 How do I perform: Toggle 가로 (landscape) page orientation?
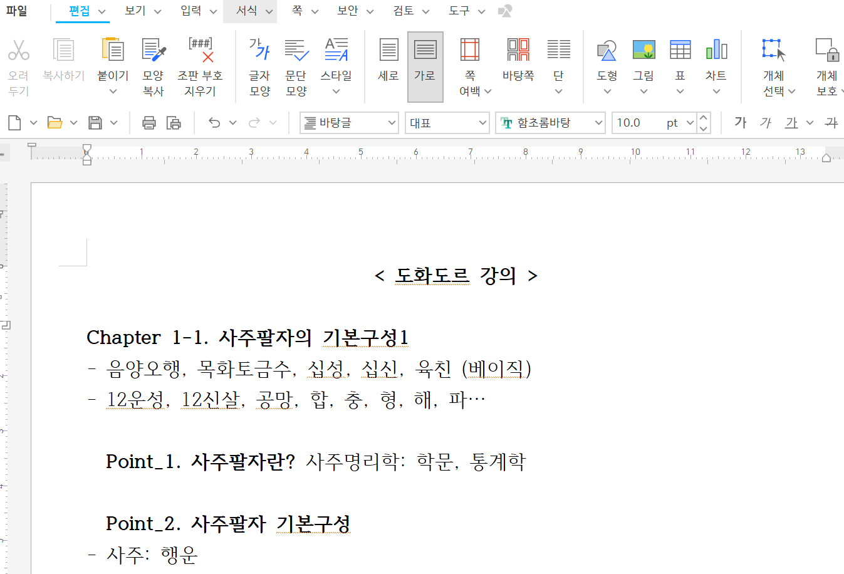tap(425, 60)
